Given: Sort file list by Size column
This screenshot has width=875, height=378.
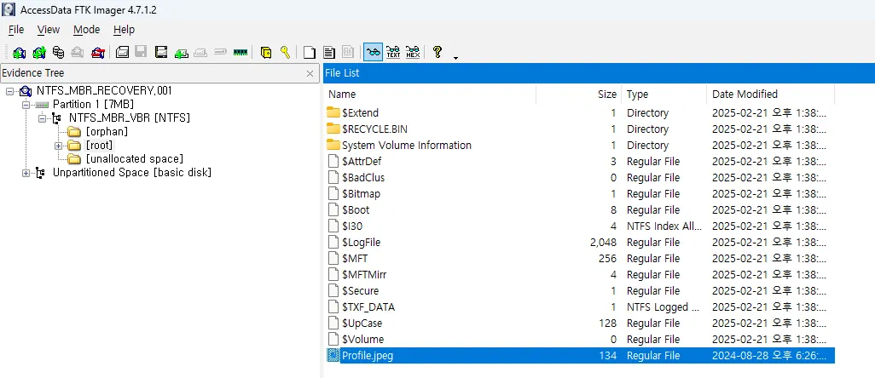Looking at the screenshot, I should coord(579,94).
